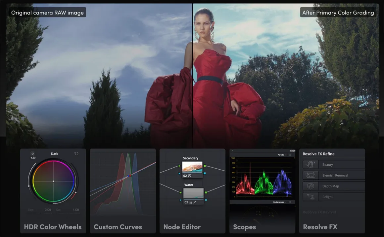Screen dimensions: 384x237
Task: Click the eyedropper icon on node 03
Action: pos(195,202)
